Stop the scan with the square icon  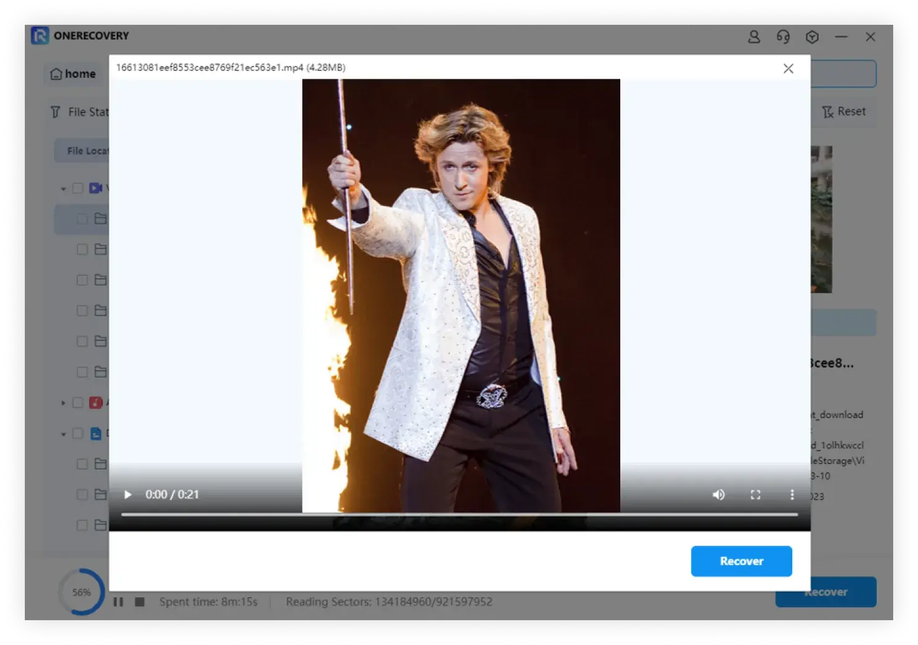[140, 602]
